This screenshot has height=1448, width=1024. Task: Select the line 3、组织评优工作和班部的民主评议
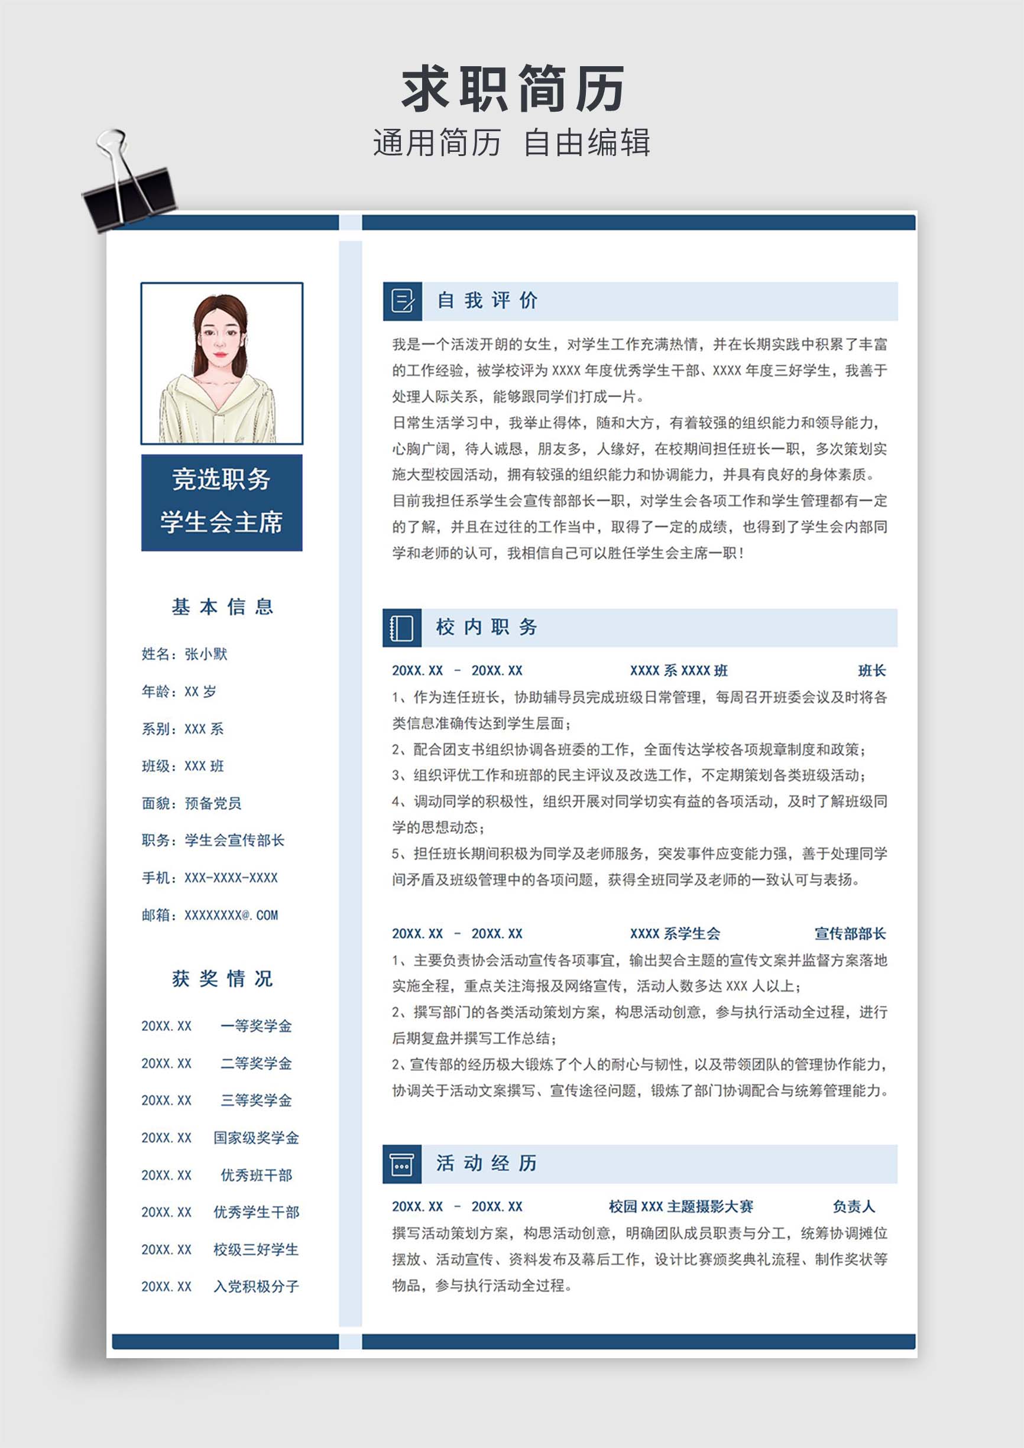629,775
